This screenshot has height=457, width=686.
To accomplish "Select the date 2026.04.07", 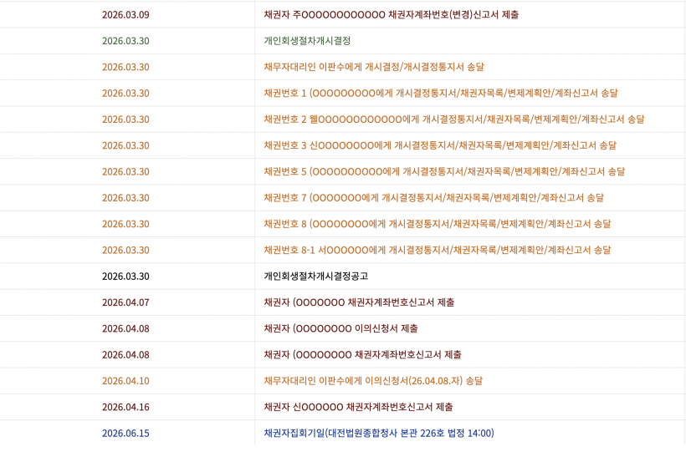I will (x=125, y=302).
